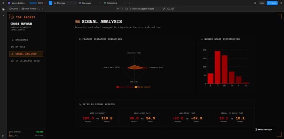Viewport: 284px width, 139px height.
Task: Click the Feature Signature Comparison radio icon
Action: (80, 39)
